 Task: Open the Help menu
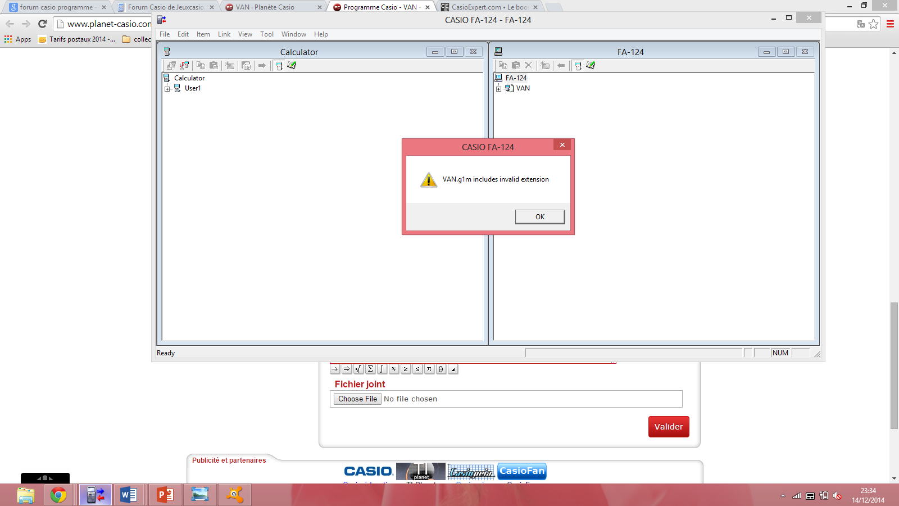pyautogui.click(x=321, y=34)
